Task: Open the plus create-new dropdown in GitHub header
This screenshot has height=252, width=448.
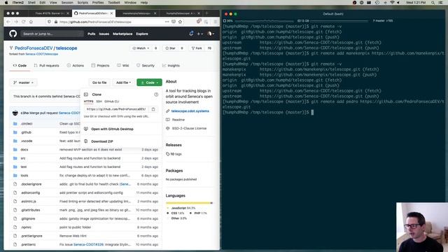Action: coord(200,34)
